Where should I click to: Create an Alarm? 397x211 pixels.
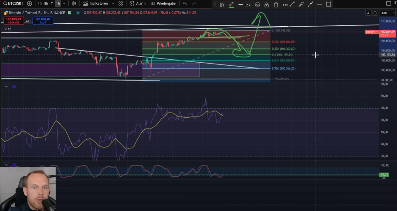pyautogui.click(x=138, y=4)
